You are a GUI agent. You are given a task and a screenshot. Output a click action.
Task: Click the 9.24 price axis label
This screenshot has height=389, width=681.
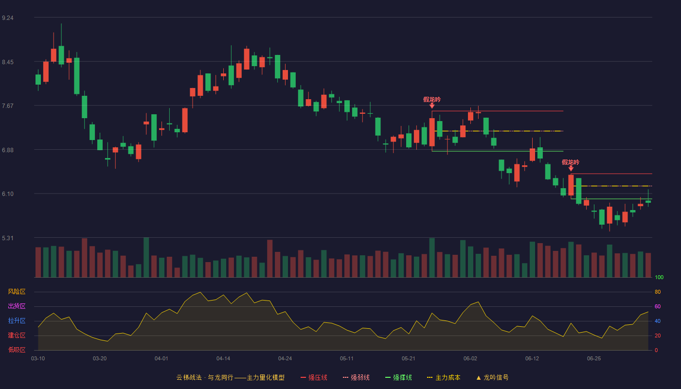[8, 18]
